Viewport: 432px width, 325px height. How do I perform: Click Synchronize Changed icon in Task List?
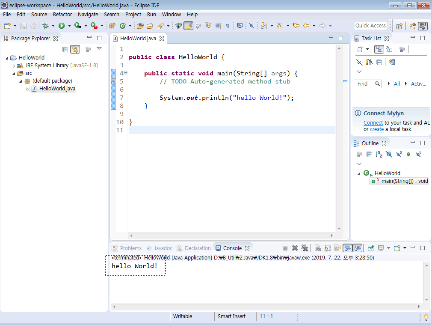pyautogui.click(x=392, y=63)
